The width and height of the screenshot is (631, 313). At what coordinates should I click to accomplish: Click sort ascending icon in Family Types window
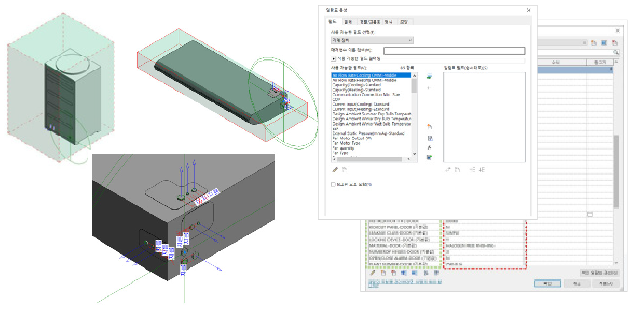click(x=425, y=273)
